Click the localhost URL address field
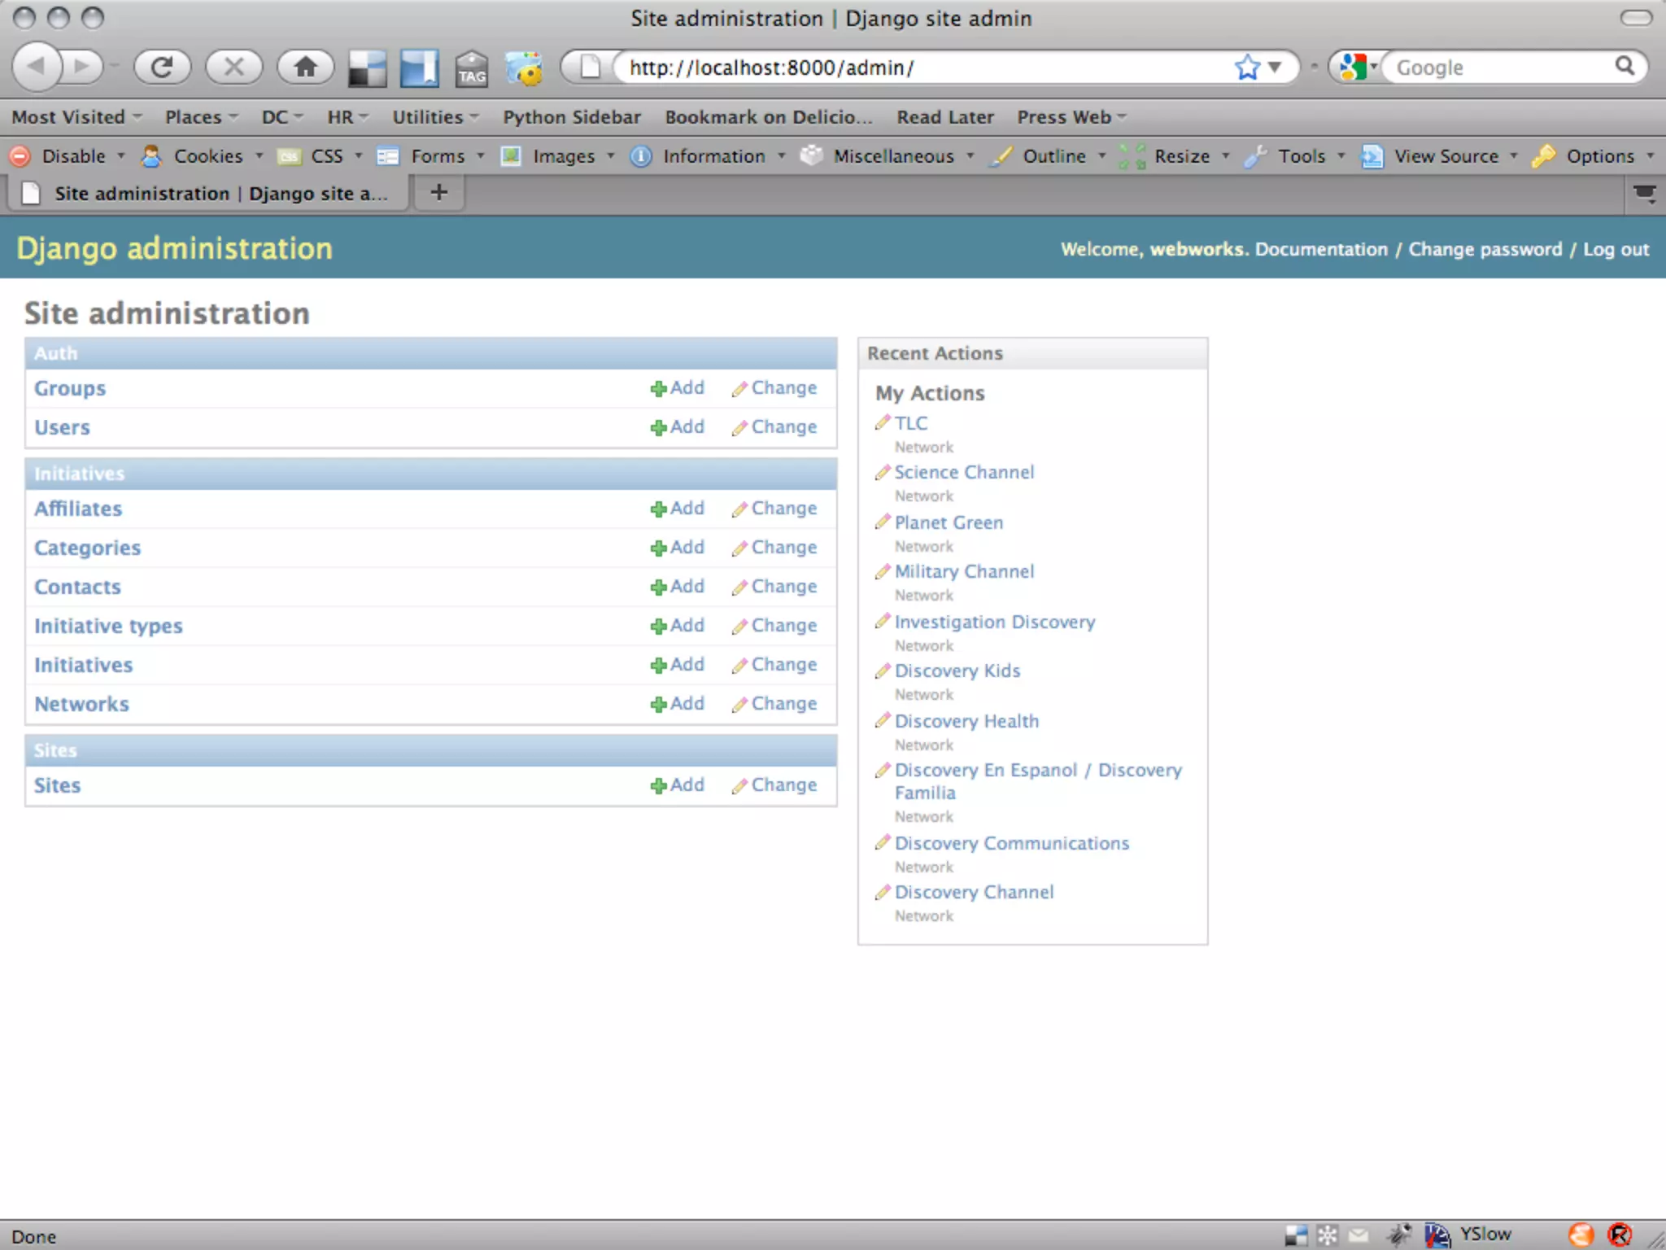The width and height of the screenshot is (1666, 1250). [919, 68]
